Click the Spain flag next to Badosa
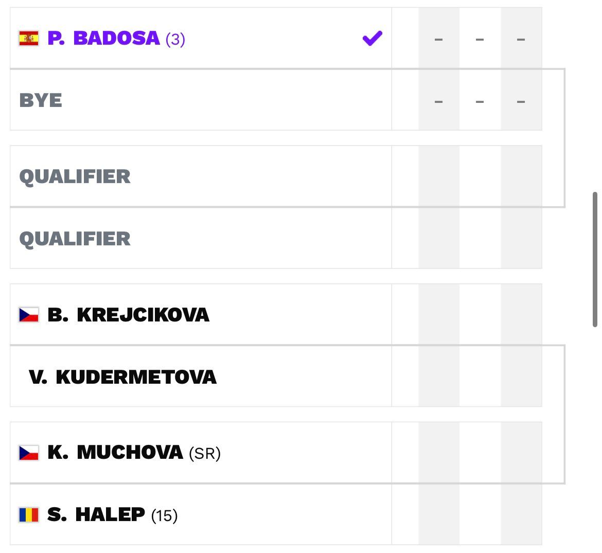This screenshot has width=602, height=553. [x=29, y=39]
